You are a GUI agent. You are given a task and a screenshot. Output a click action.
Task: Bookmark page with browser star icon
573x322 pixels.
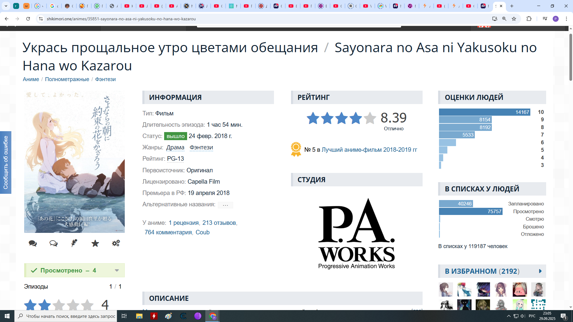pos(514,19)
